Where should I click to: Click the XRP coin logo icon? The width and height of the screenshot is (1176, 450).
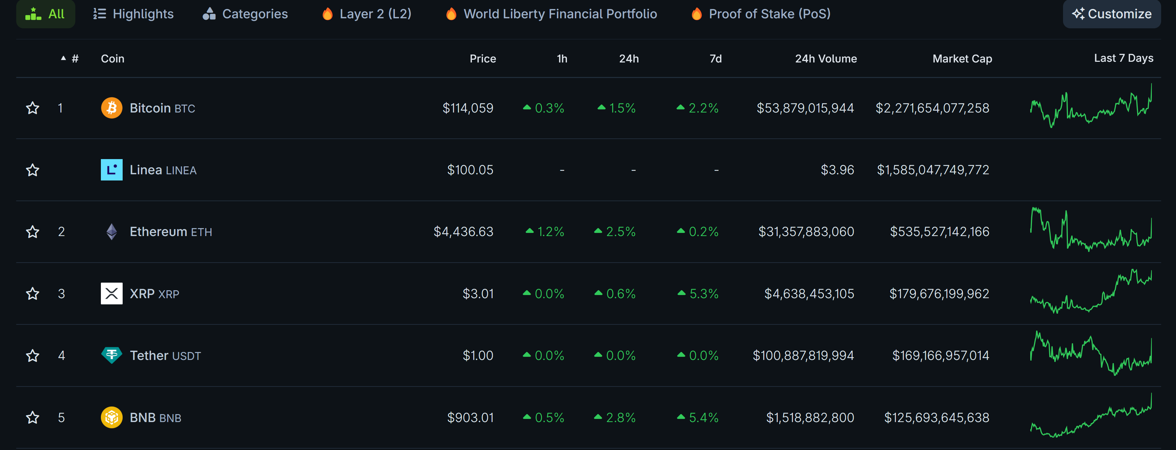(x=111, y=294)
